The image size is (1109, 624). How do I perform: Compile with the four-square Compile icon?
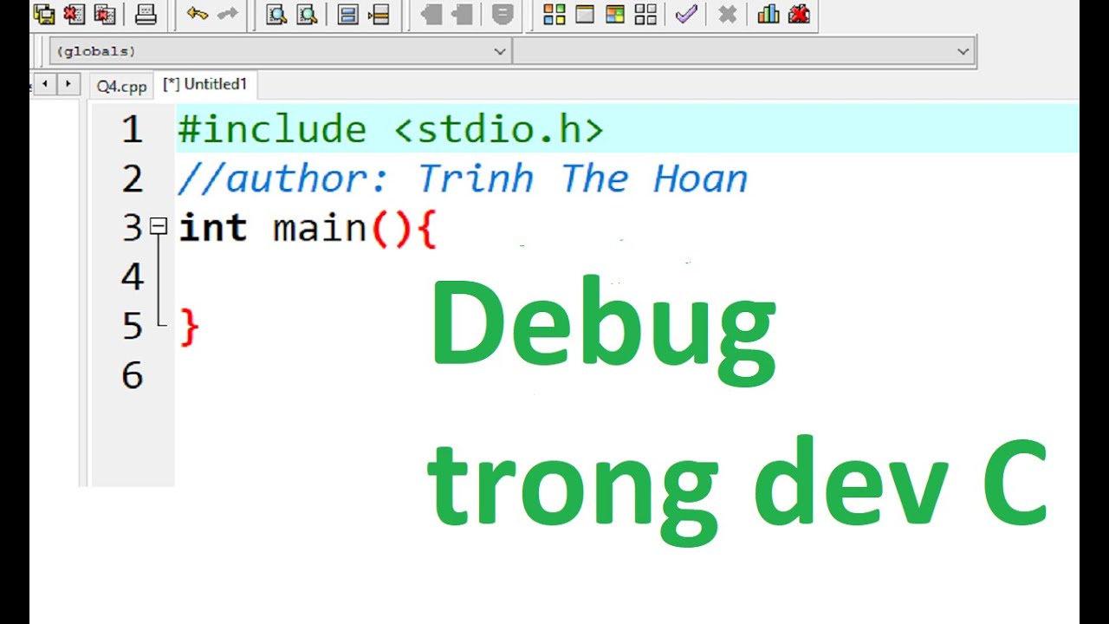pyautogui.click(x=554, y=14)
